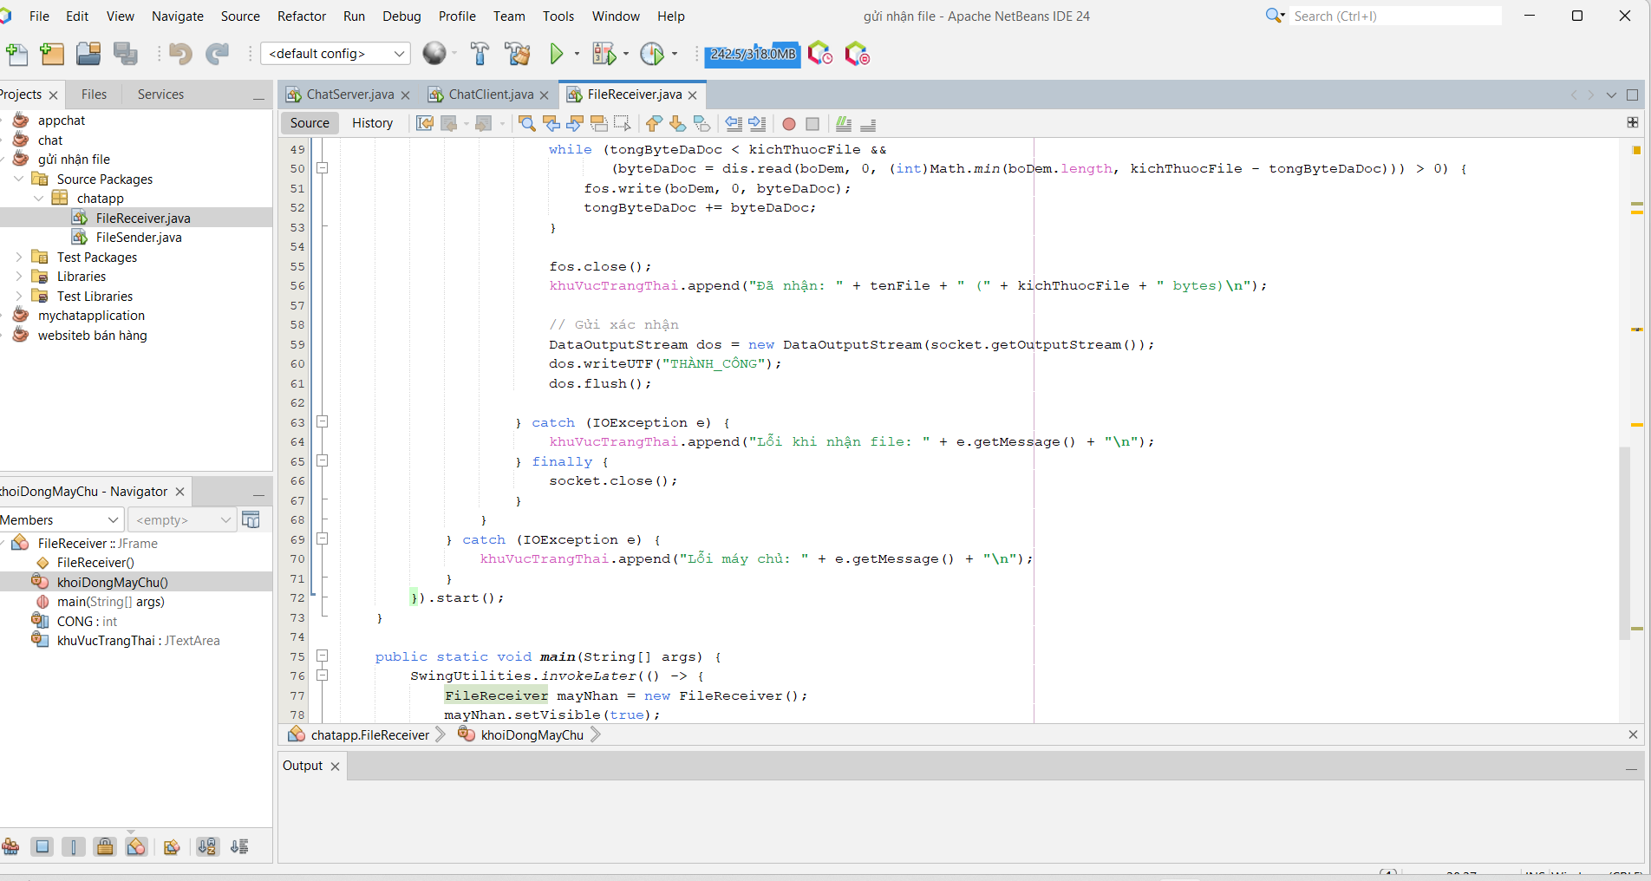
Task: Open the Members dropdown in Navigator
Action: pyautogui.click(x=59, y=520)
